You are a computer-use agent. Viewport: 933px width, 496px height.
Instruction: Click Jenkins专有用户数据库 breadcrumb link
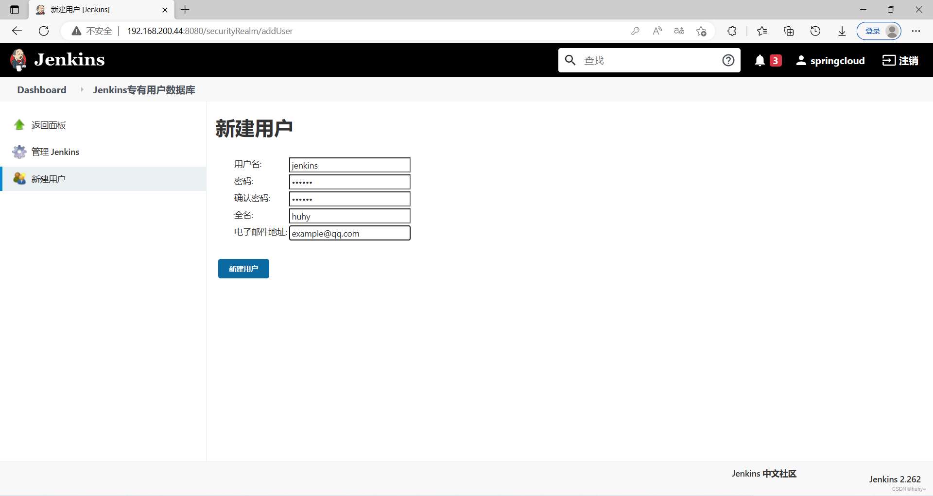coord(144,90)
